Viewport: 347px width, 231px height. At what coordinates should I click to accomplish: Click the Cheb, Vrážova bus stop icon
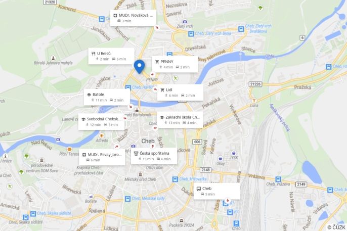point(278,179)
